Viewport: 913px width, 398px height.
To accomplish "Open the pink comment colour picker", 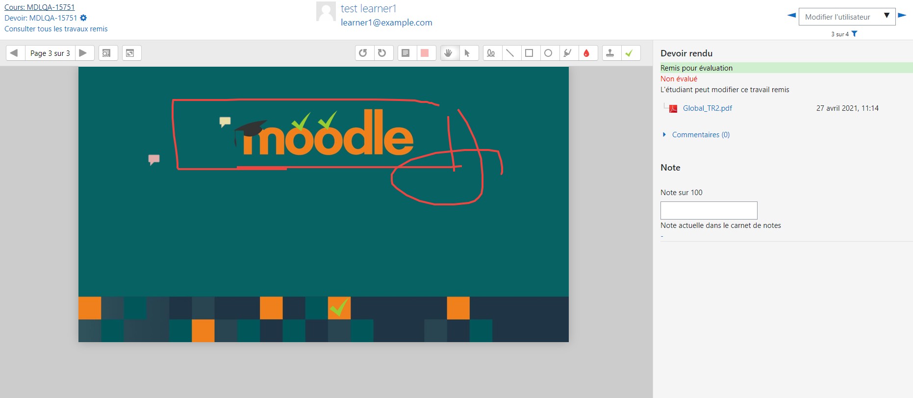I will [x=426, y=53].
